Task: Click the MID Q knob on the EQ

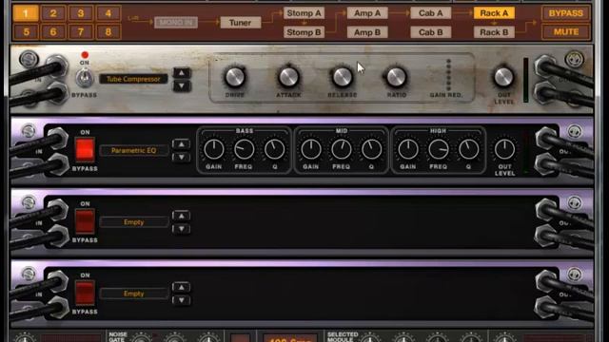Action: point(371,149)
